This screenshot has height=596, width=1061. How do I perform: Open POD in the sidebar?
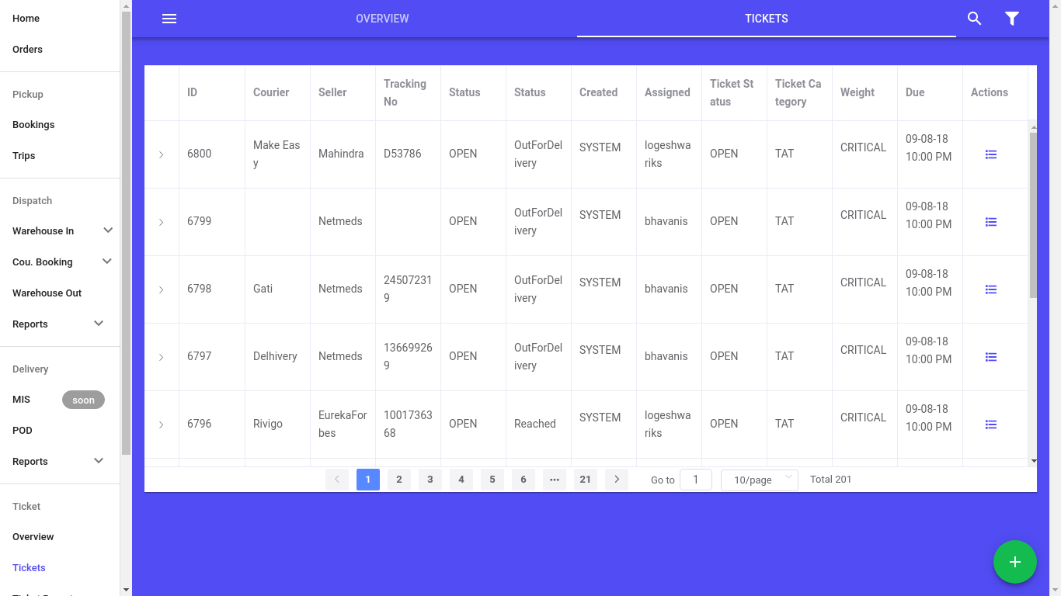coord(23,430)
